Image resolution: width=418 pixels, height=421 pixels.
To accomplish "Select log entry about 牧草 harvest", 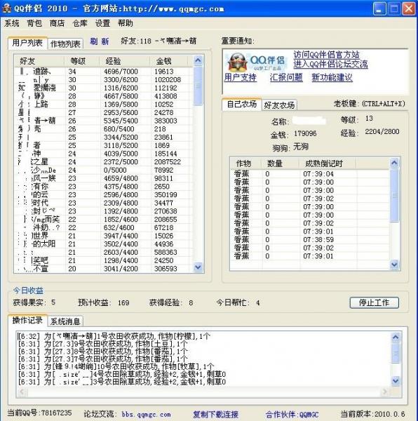I will (116, 366).
